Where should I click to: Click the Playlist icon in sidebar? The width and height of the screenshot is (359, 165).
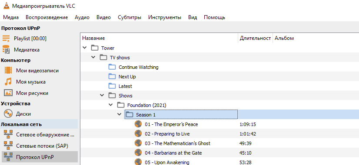pyautogui.click(x=6, y=39)
